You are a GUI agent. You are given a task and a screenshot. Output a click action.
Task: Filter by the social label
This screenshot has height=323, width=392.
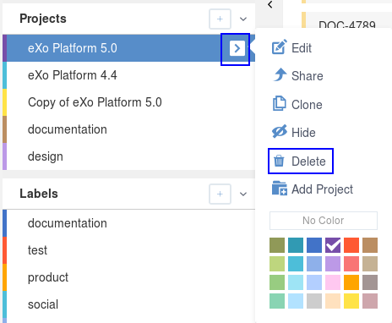pyautogui.click(x=128, y=304)
